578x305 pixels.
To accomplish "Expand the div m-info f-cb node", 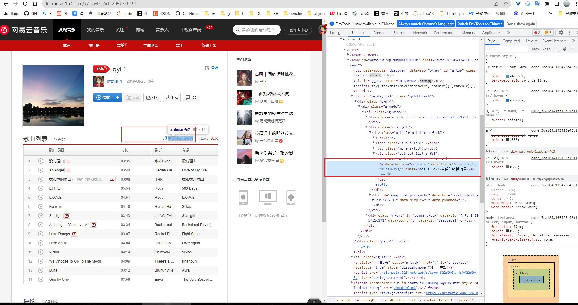I will pos(367,117).
